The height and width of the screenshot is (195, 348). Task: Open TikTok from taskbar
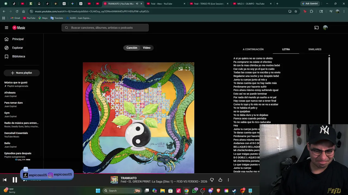[178, 191]
